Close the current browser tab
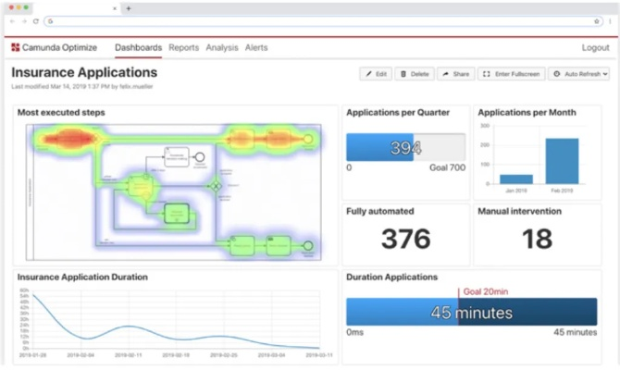Screen dimensions: 620x370 point(116,7)
